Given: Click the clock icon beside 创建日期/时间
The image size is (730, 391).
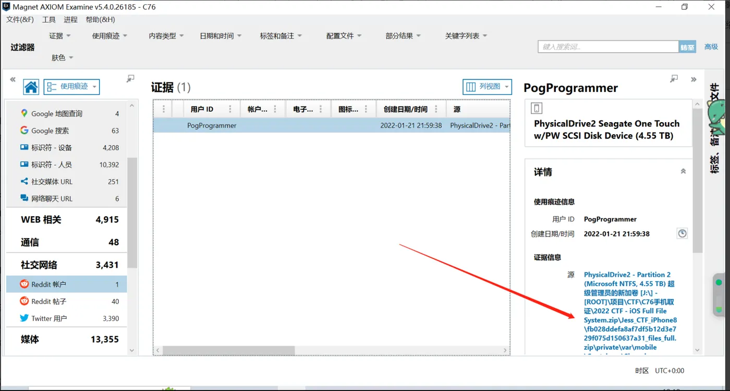Looking at the screenshot, I should 682,233.
